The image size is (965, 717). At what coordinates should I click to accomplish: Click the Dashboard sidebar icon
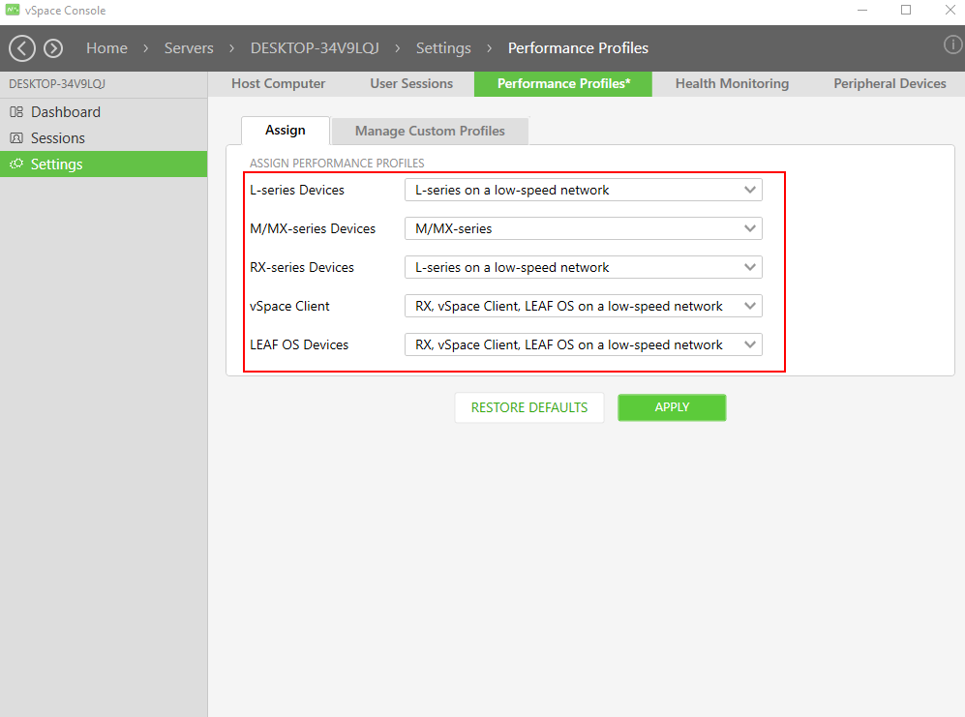[x=16, y=112]
